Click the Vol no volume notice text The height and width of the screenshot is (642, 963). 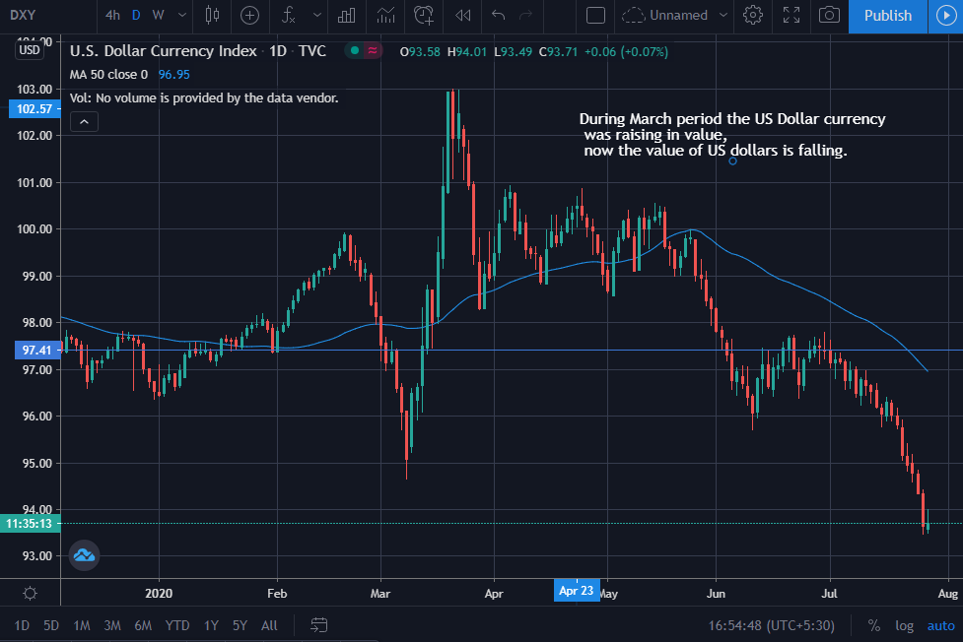[x=204, y=98]
